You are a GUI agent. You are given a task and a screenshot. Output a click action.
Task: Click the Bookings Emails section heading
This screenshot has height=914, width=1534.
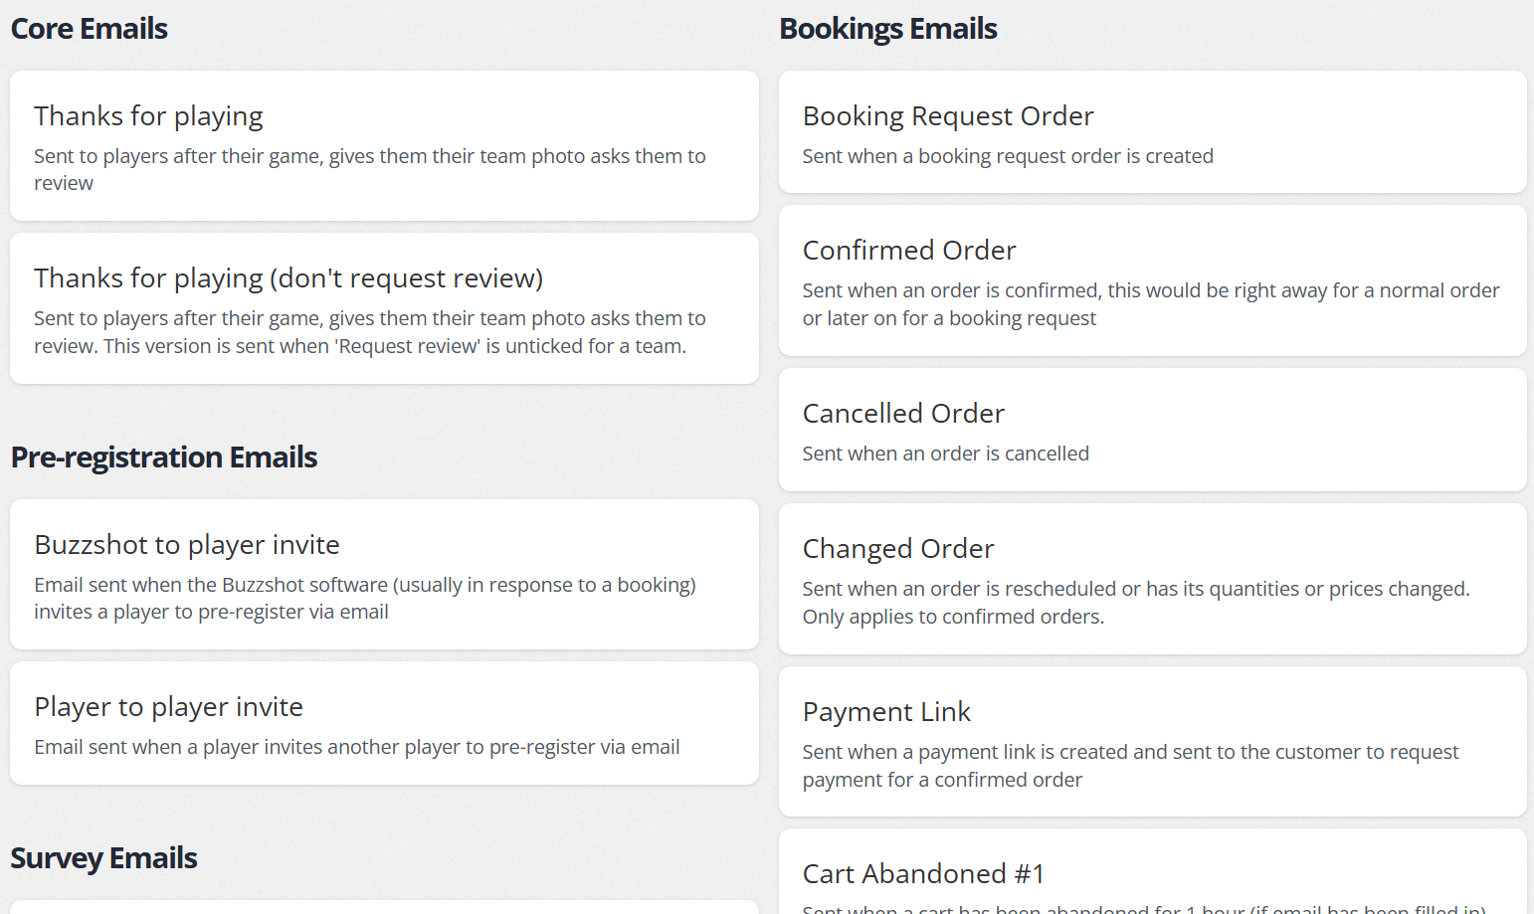(x=888, y=29)
